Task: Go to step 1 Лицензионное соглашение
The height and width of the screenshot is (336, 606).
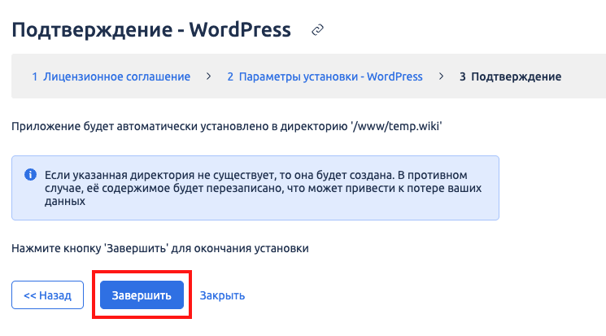Action: (111, 76)
